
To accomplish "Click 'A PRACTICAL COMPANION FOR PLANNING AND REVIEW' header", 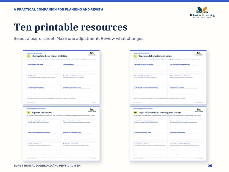I will 59,10.
